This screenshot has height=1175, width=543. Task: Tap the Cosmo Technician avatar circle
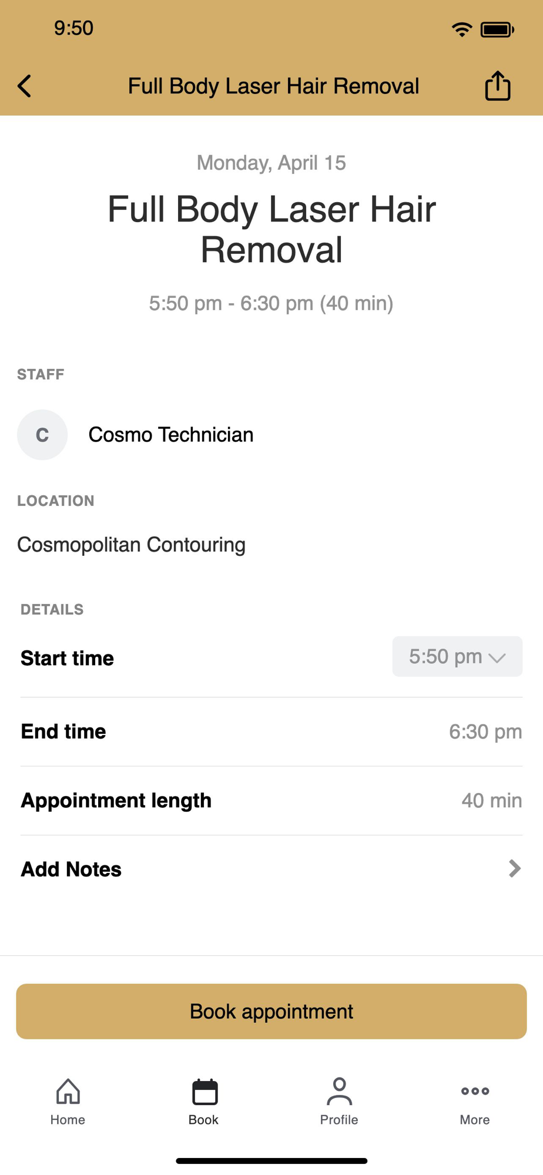coord(42,435)
